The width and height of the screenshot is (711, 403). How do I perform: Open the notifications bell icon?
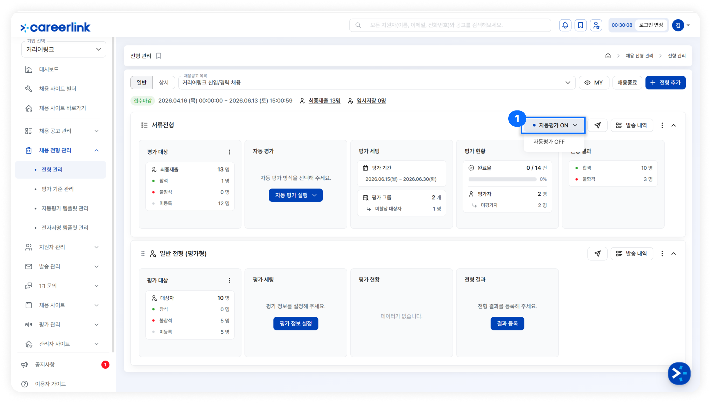[565, 25]
